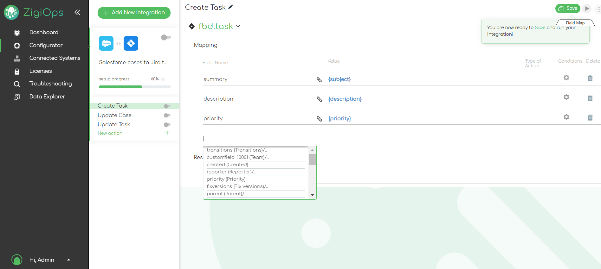Open the Troubleshooting menu item
Viewport: 601px width, 269px height.
point(50,84)
